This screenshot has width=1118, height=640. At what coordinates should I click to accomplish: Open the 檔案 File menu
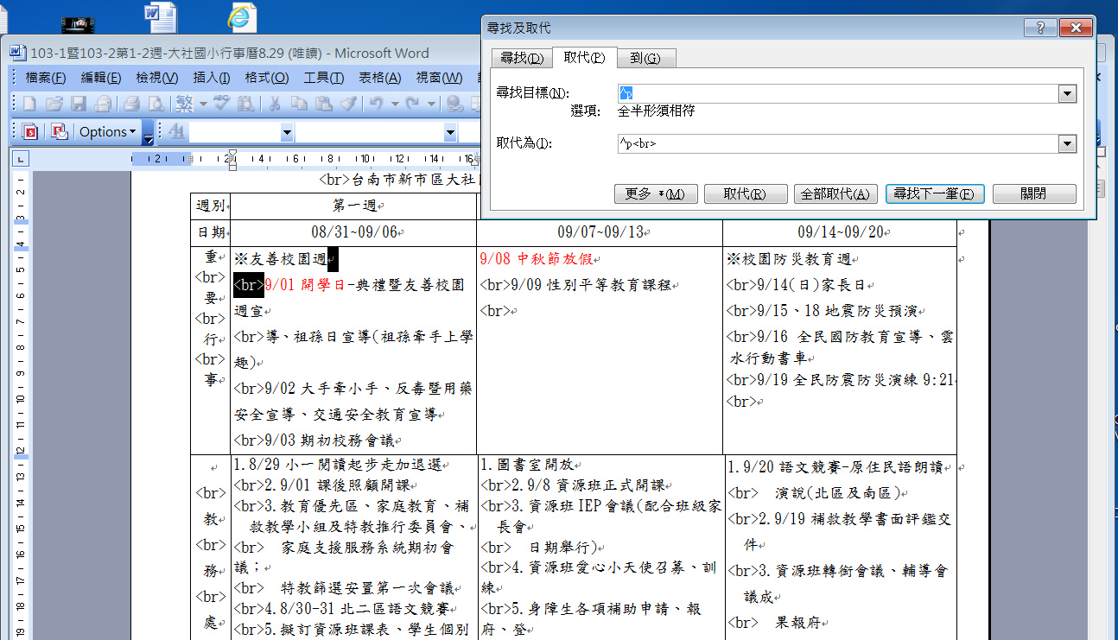tap(46, 78)
